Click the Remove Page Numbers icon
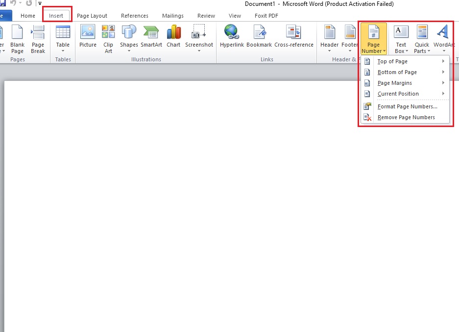Viewport: 459px width, 332px height. 367,117
